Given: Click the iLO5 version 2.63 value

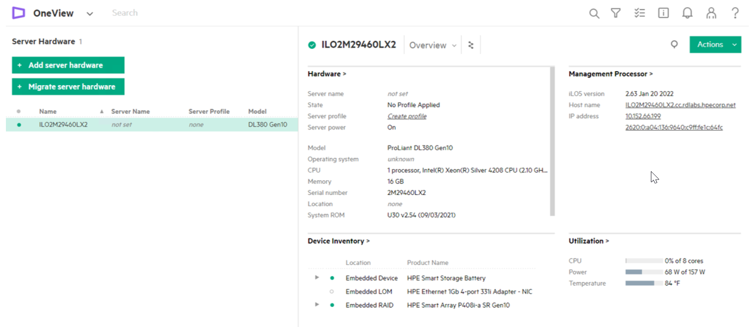Looking at the screenshot, I should 649,93.
